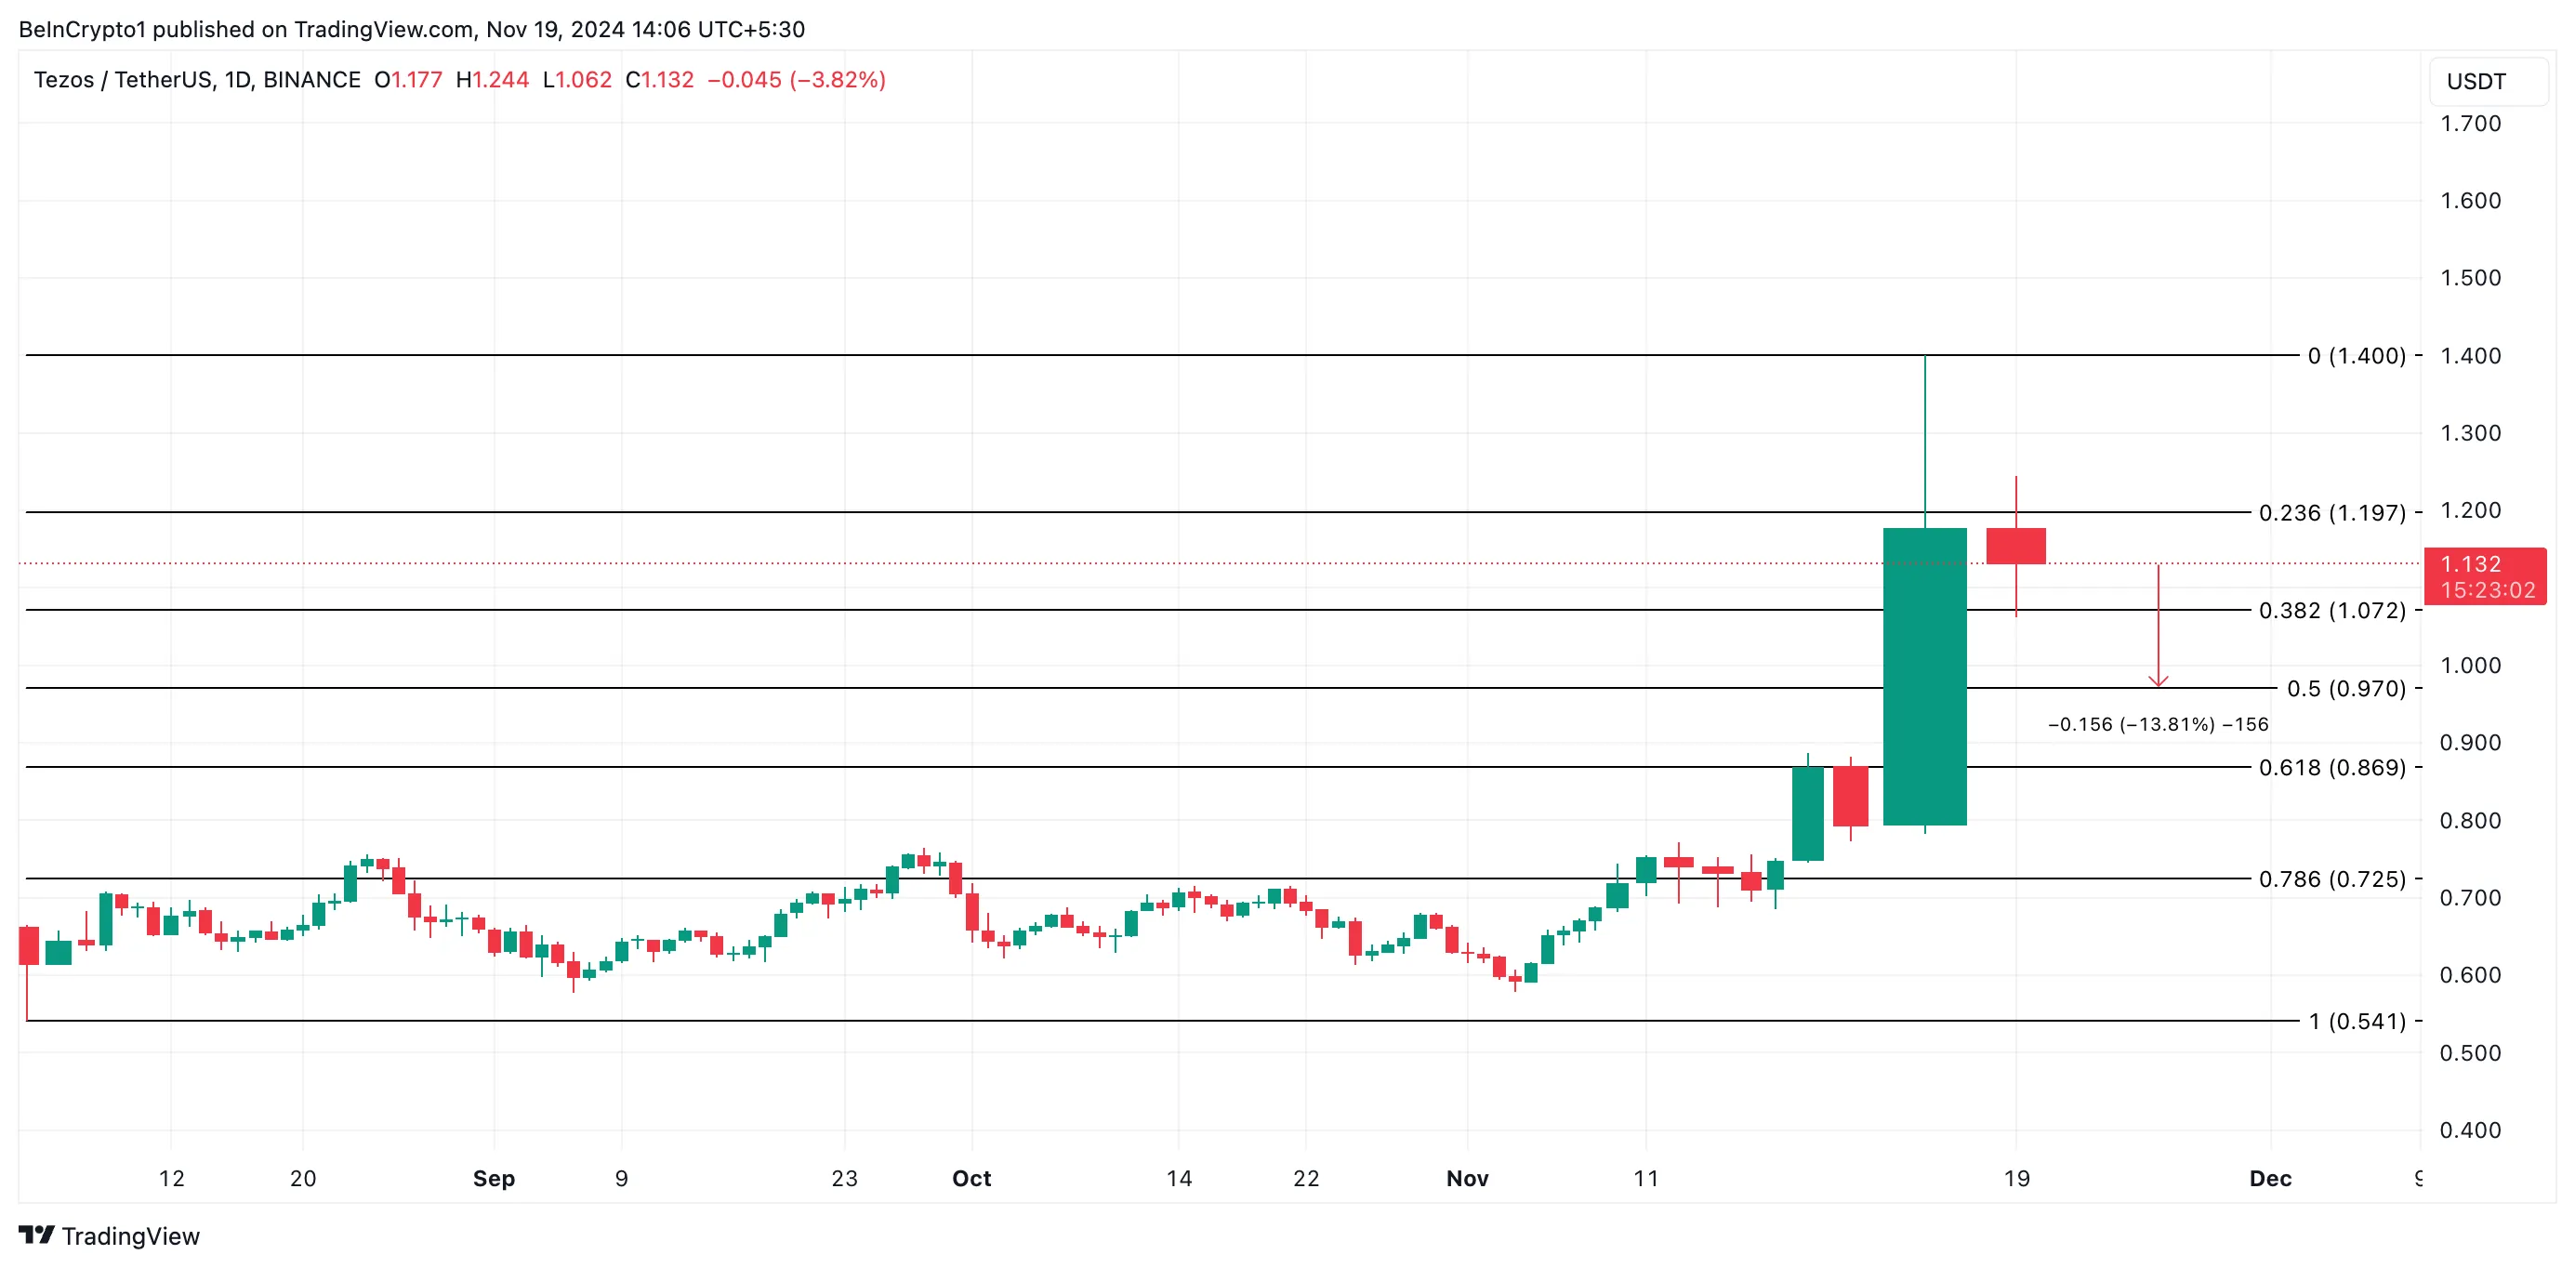Click the high value H1.244

click(492, 79)
